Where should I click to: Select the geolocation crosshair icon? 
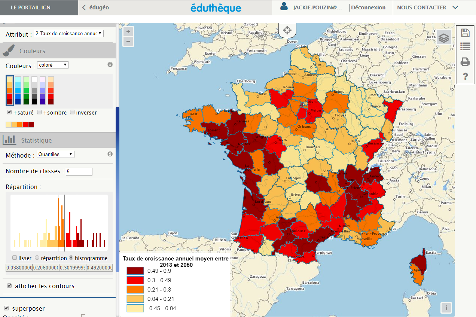[287, 30]
